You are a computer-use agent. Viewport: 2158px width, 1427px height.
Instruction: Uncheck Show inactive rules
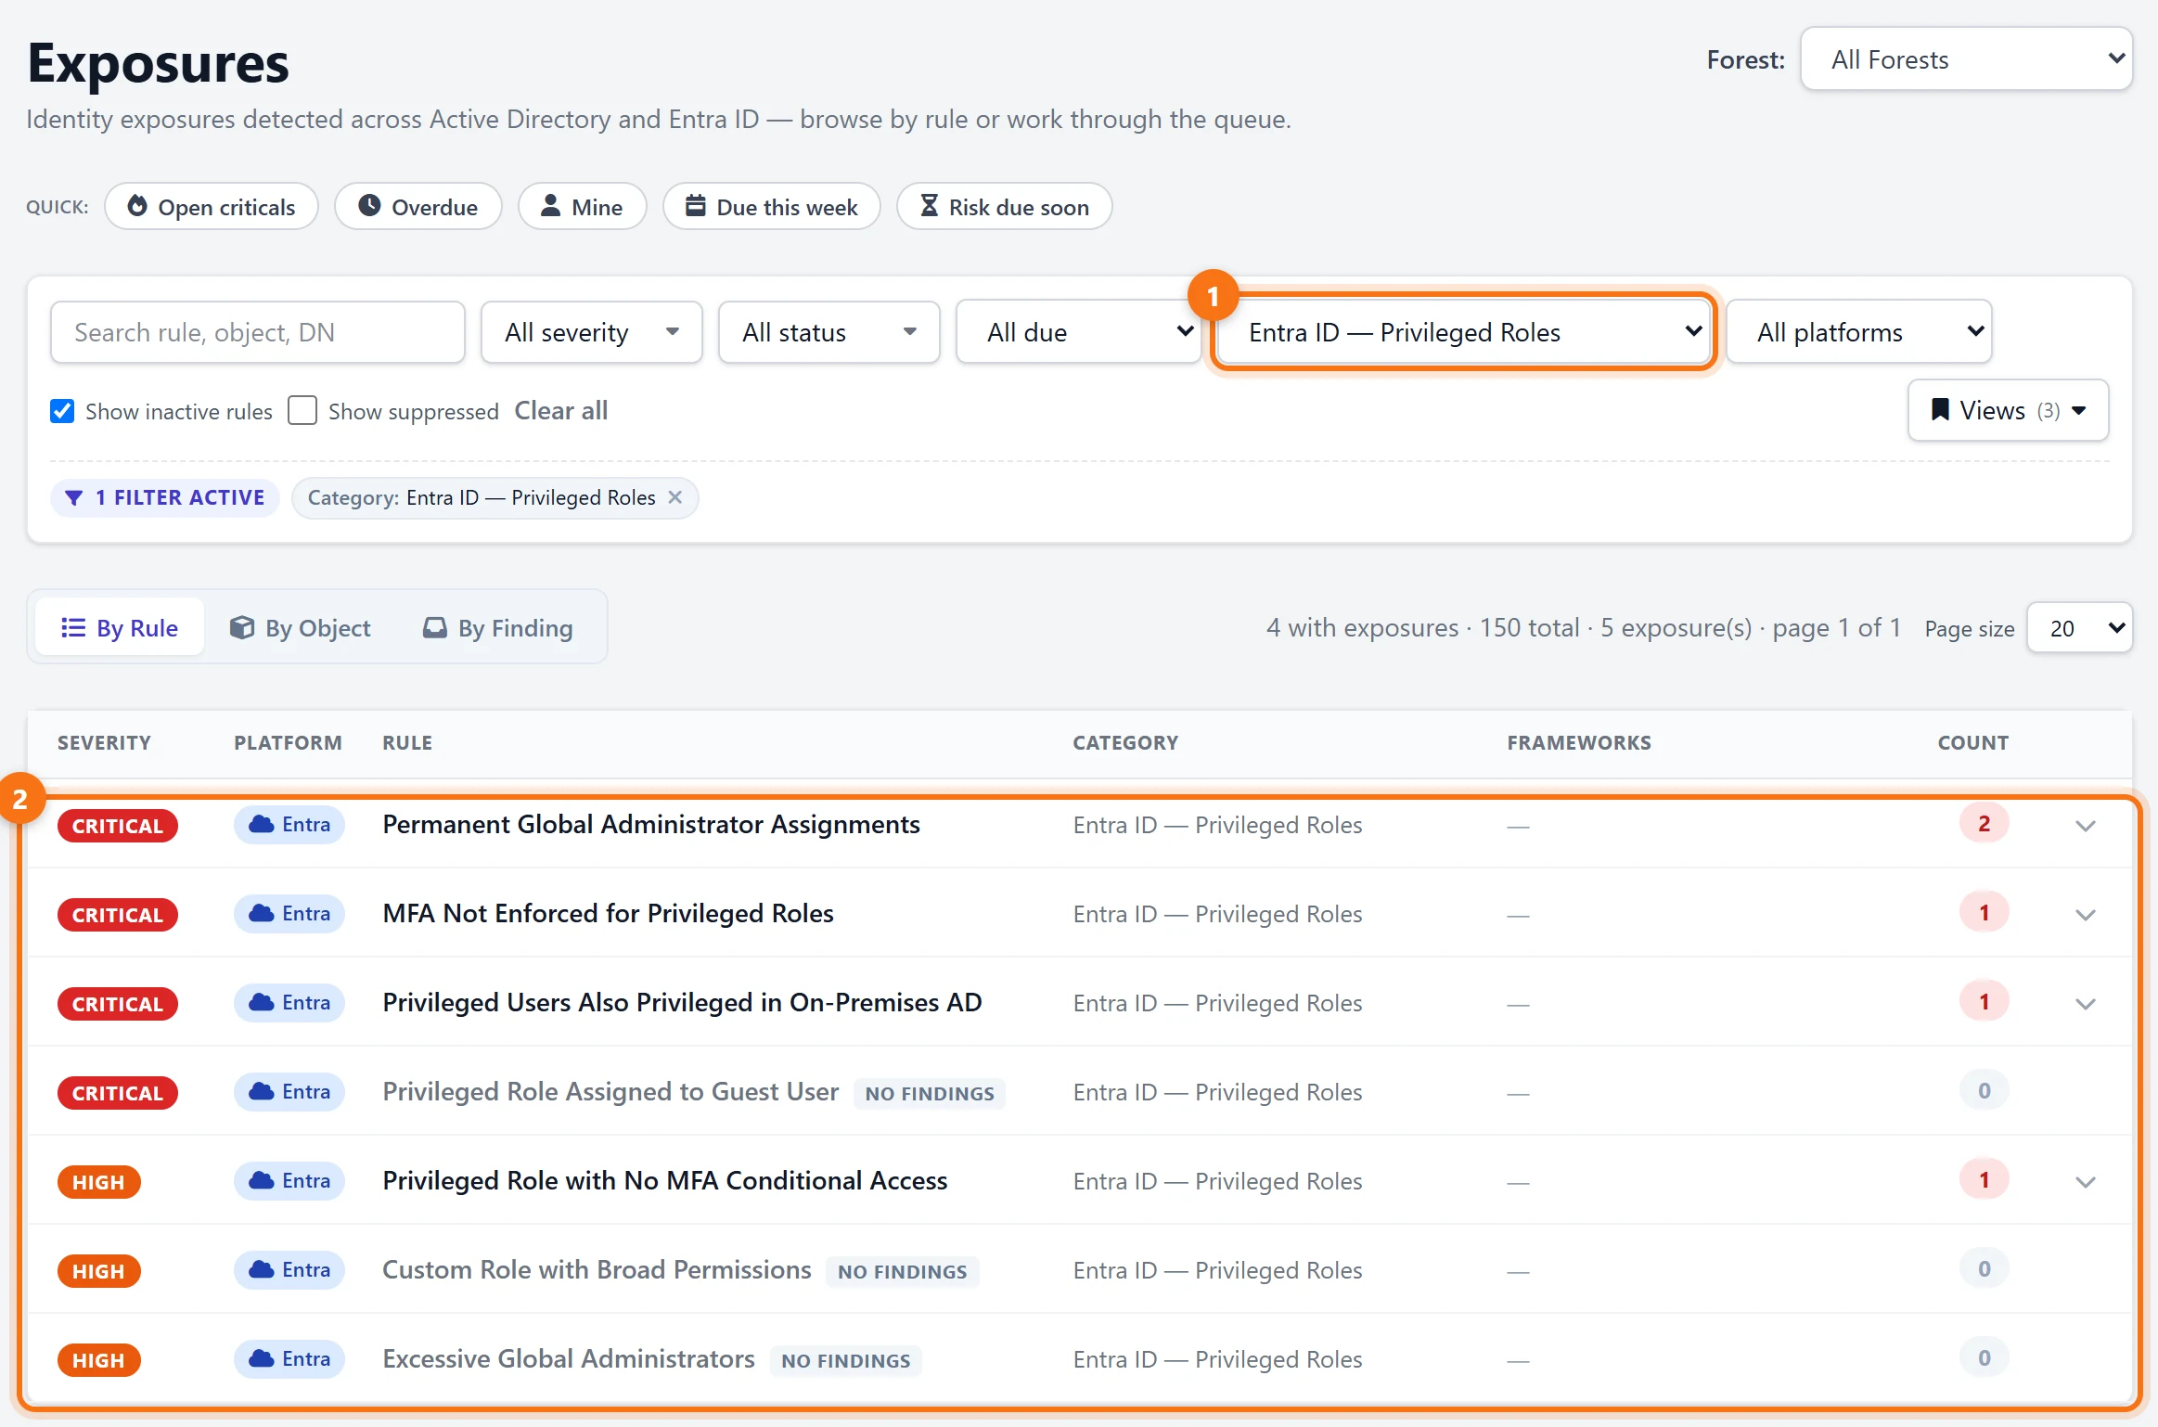coord(62,411)
